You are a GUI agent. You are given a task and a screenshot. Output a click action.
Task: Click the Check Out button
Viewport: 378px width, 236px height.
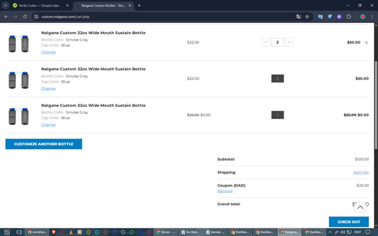[x=348, y=222]
